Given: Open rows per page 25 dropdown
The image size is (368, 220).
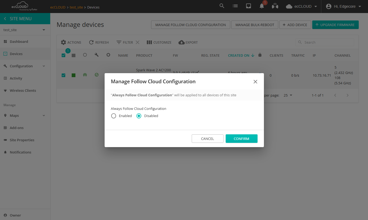Looking at the screenshot, I should click(288, 95).
